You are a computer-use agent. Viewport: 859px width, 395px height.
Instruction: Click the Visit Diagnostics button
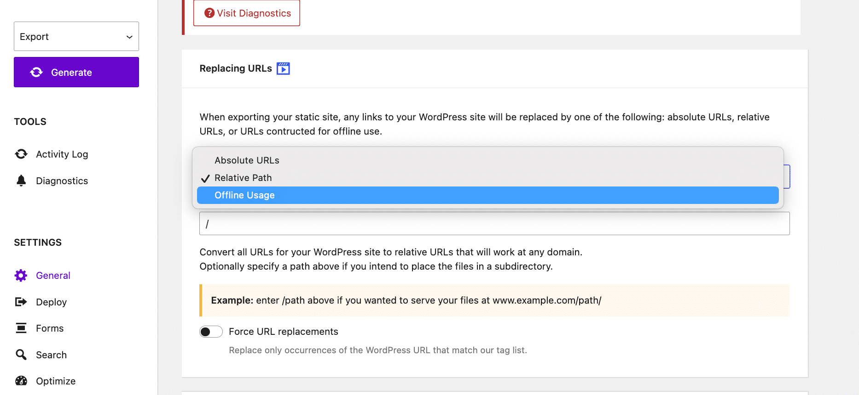click(247, 13)
